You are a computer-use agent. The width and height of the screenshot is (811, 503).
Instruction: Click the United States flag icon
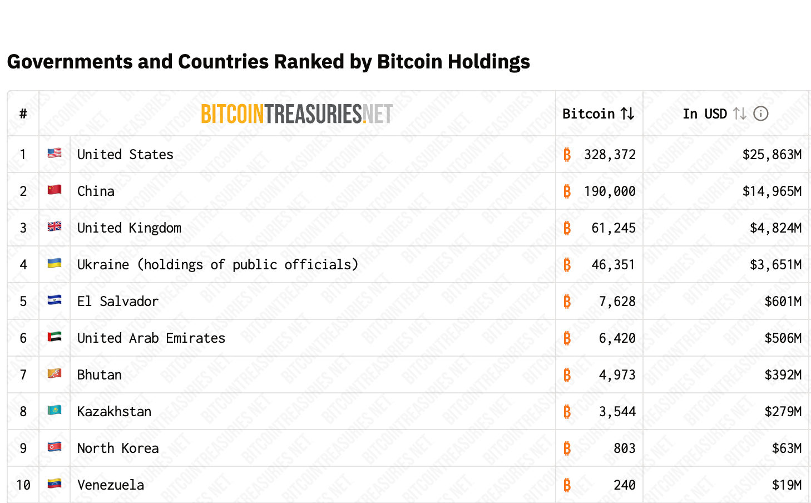pyautogui.click(x=55, y=153)
